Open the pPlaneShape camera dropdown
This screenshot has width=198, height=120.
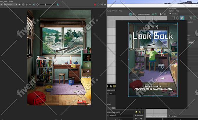[10, 5]
